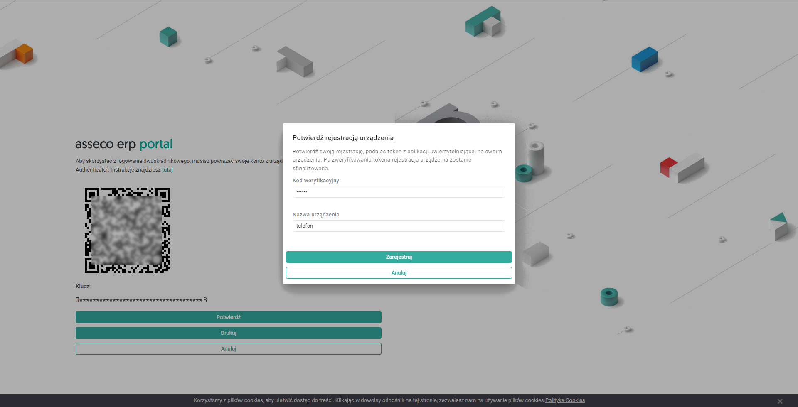Click the blurred QR code image
Image resolution: width=798 pixels, height=407 pixels.
[127, 230]
